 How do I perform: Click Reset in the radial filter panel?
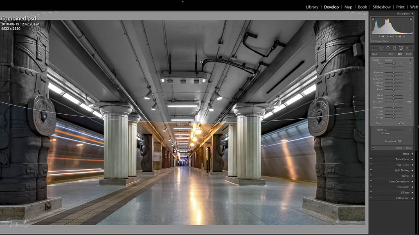click(x=399, y=148)
